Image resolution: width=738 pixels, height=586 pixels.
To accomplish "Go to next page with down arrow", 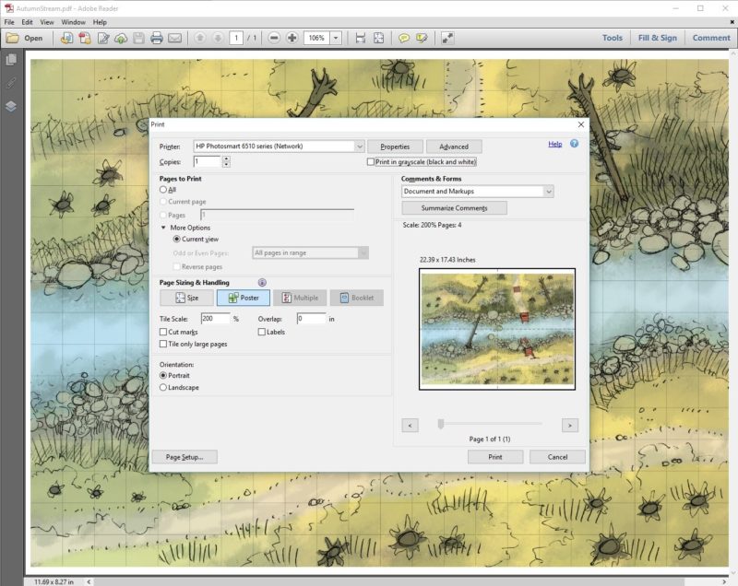I will pyautogui.click(x=218, y=38).
